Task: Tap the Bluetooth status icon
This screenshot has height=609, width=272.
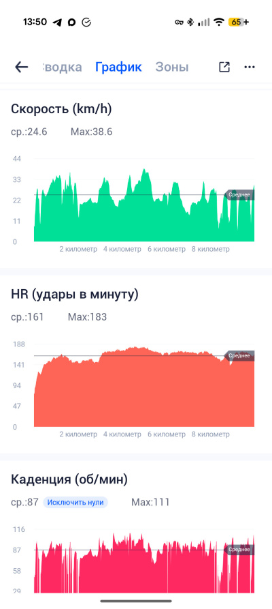Action: [x=190, y=22]
